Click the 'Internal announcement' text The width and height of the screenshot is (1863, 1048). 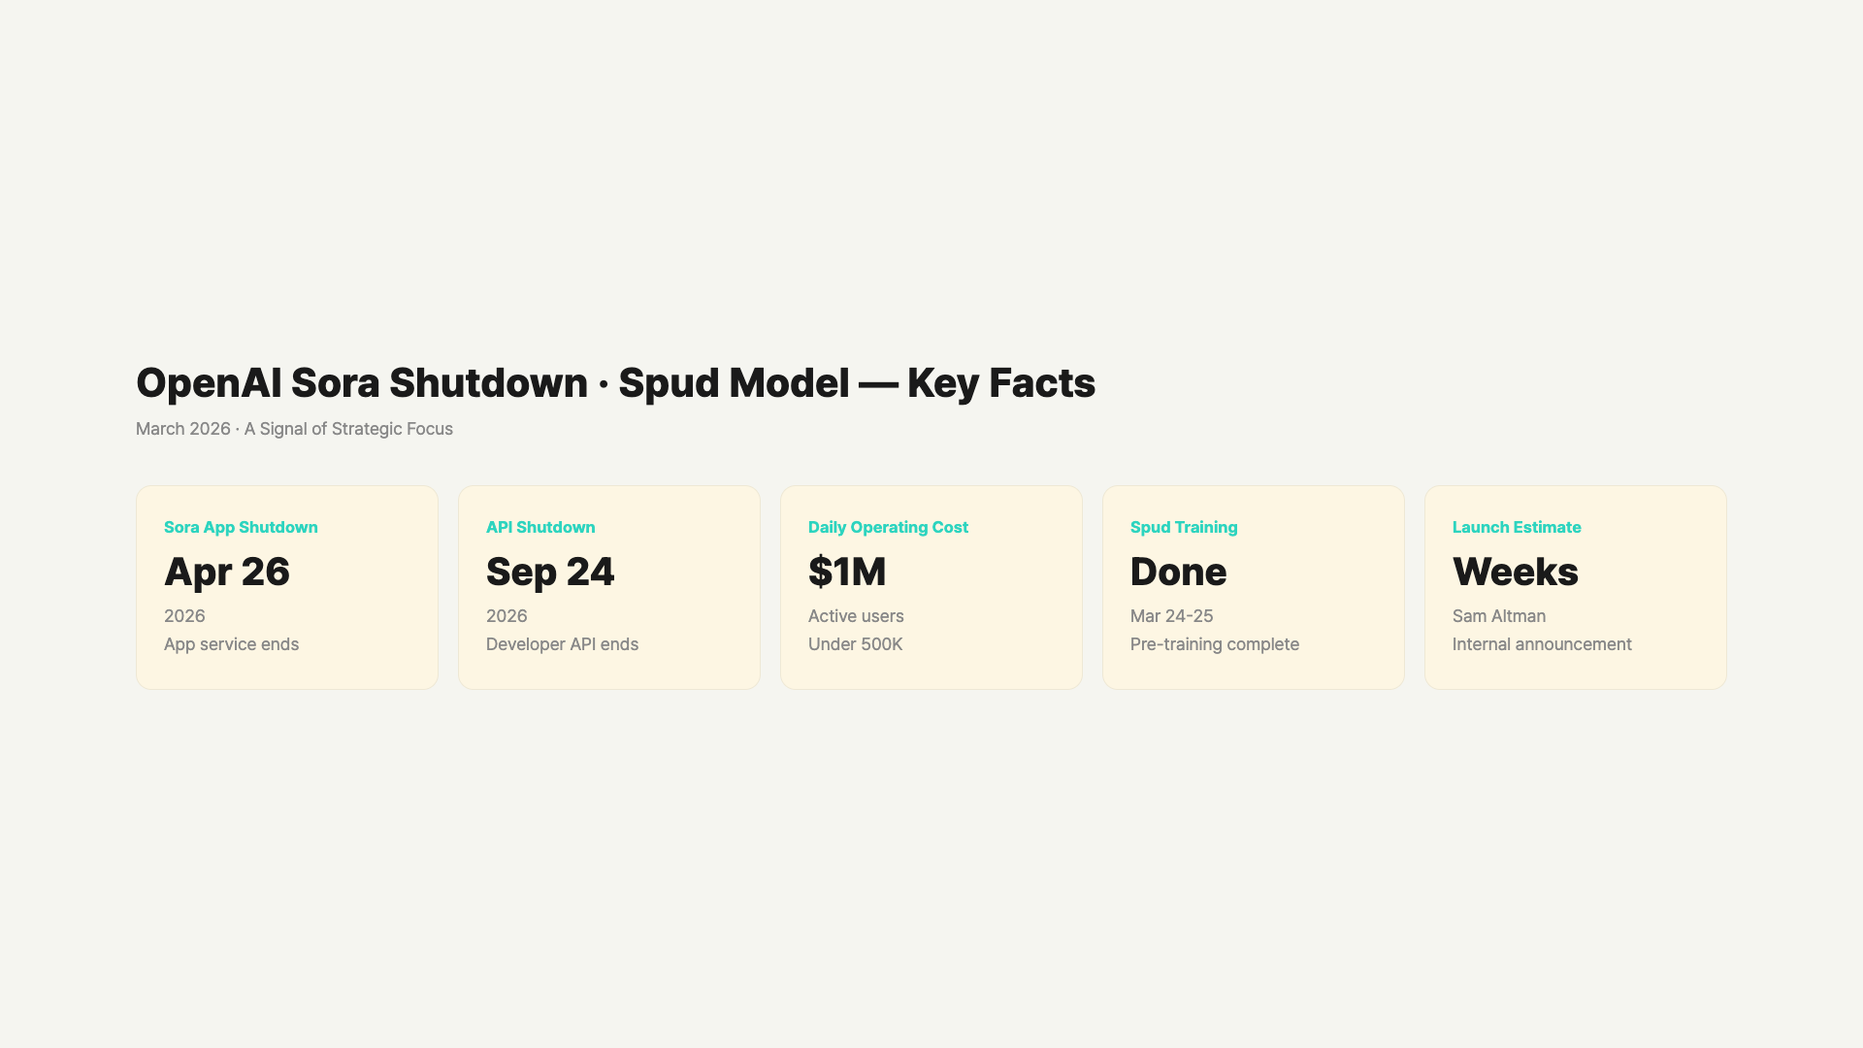(1542, 644)
